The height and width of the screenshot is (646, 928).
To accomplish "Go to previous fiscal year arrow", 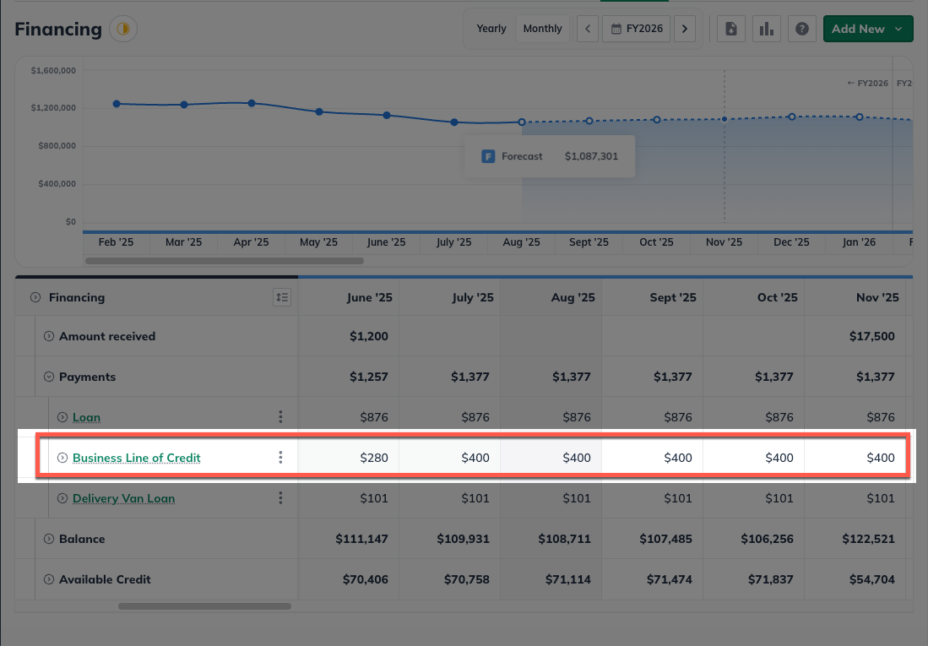I will [588, 29].
